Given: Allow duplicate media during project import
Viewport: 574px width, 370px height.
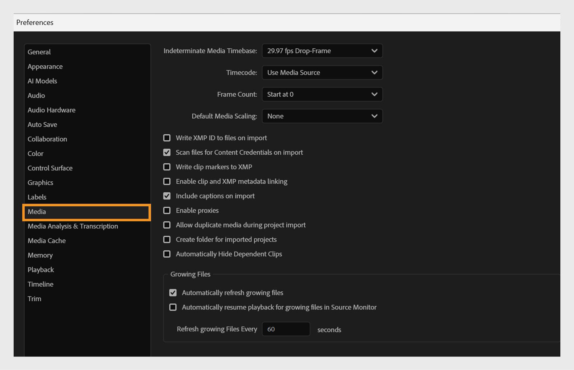Looking at the screenshot, I should click(x=167, y=225).
